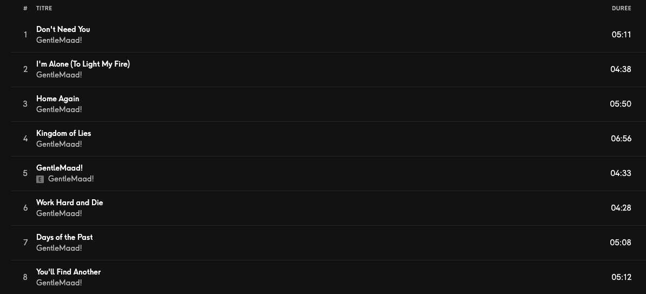The width and height of the screenshot is (646, 294).
Task: Click track number 4 index
Action: 25,139
